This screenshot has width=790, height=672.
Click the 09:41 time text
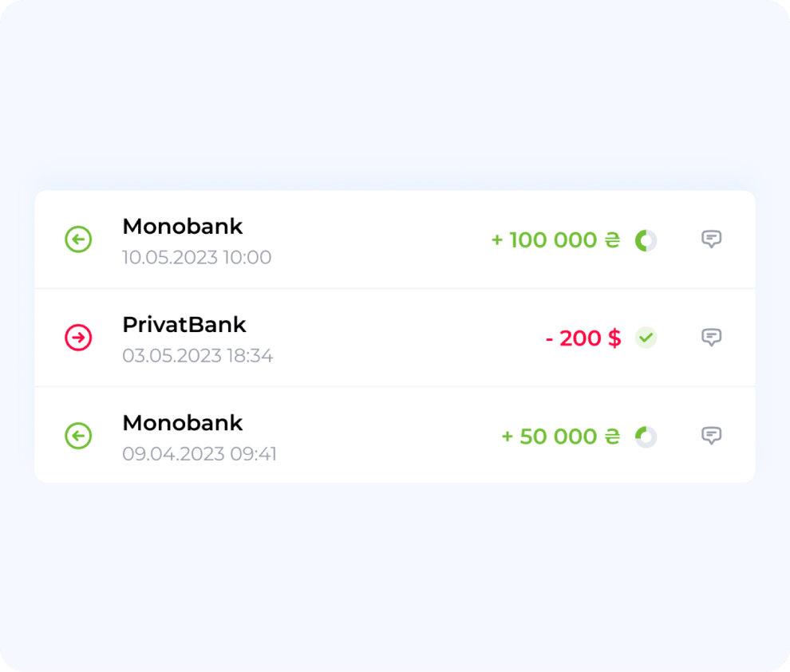[253, 454]
